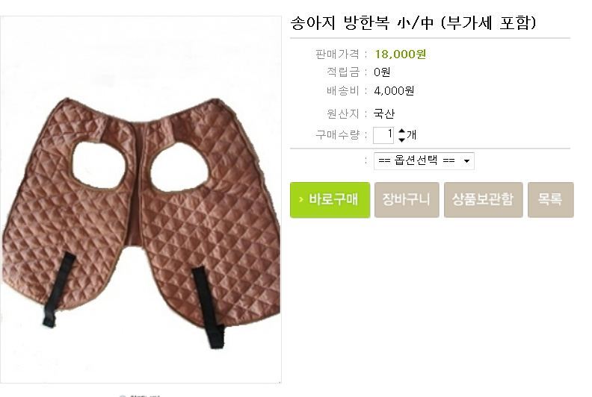This screenshot has height=397, width=592.
Task: Click the 판매가격 label
Action: 337,54
